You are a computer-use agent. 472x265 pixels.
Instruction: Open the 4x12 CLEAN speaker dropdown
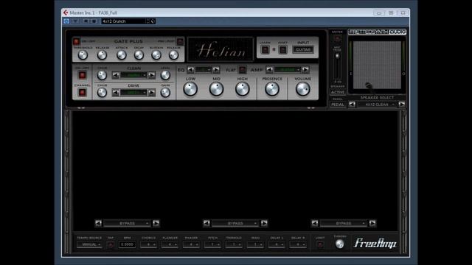[377, 105]
